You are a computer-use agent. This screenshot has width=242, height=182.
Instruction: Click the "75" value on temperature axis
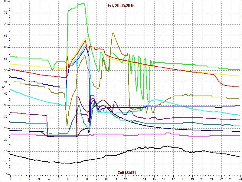[x=5, y=13]
